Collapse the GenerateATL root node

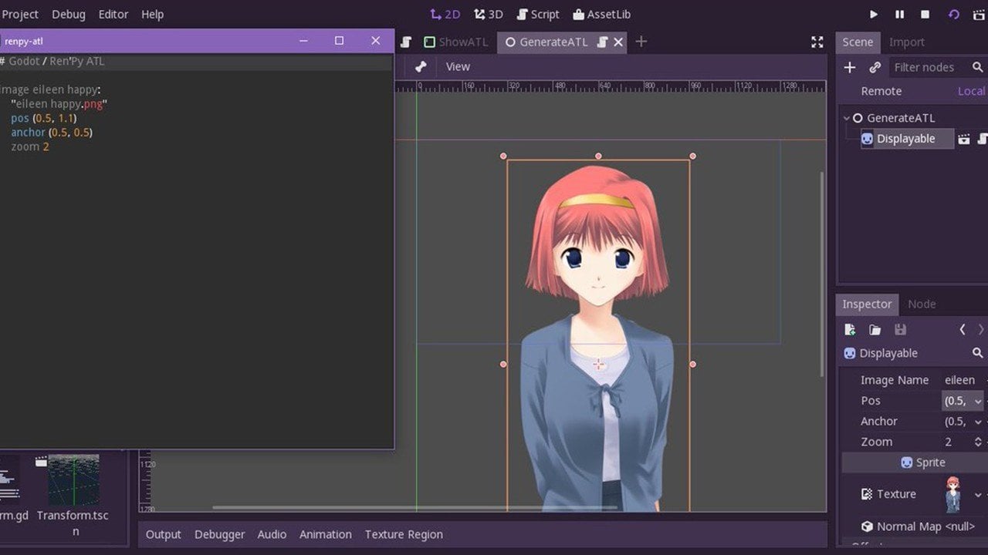[x=847, y=118]
